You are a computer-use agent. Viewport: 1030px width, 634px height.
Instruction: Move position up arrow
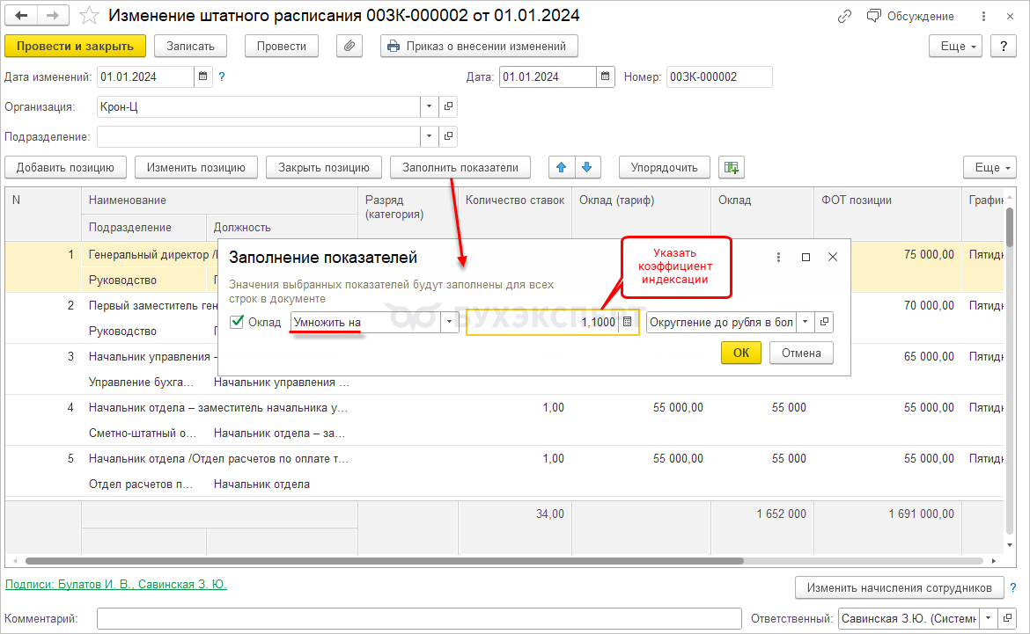pos(562,167)
